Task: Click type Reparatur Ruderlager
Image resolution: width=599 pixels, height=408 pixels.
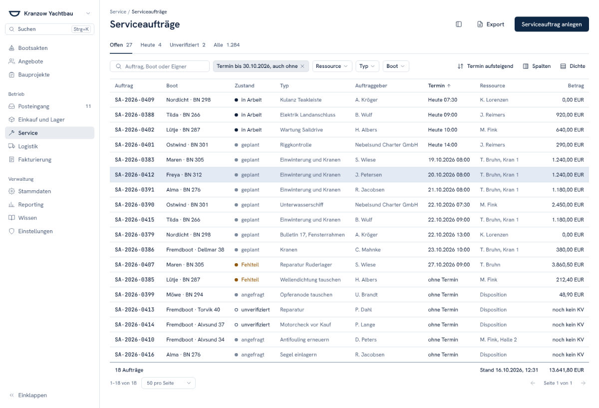Action: pyautogui.click(x=306, y=265)
